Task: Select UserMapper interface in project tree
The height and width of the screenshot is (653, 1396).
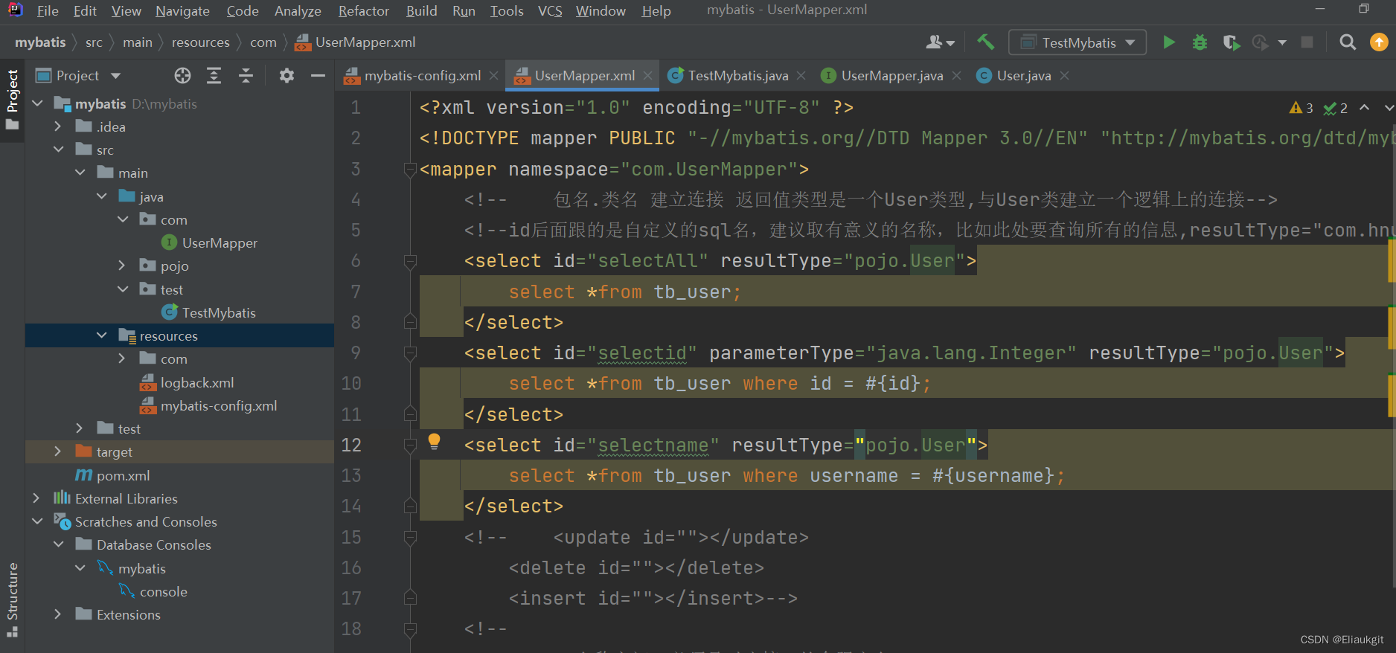Action: [x=220, y=242]
